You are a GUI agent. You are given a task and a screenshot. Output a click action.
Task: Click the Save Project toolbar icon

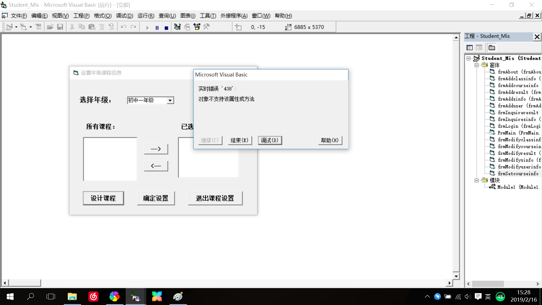pyautogui.click(x=60, y=27)
